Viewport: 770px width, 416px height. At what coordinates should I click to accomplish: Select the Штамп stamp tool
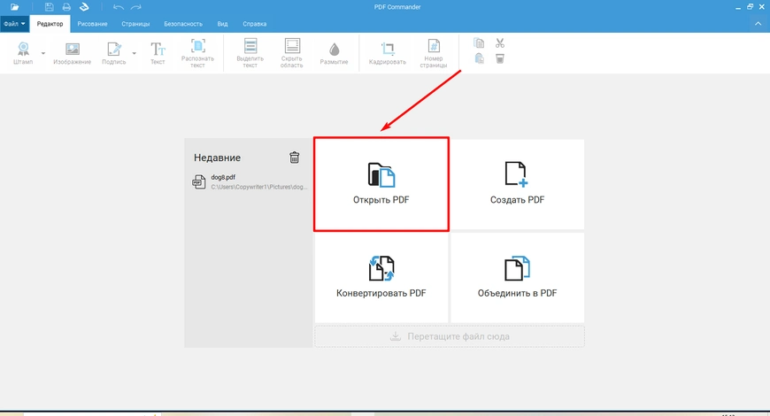23,53
